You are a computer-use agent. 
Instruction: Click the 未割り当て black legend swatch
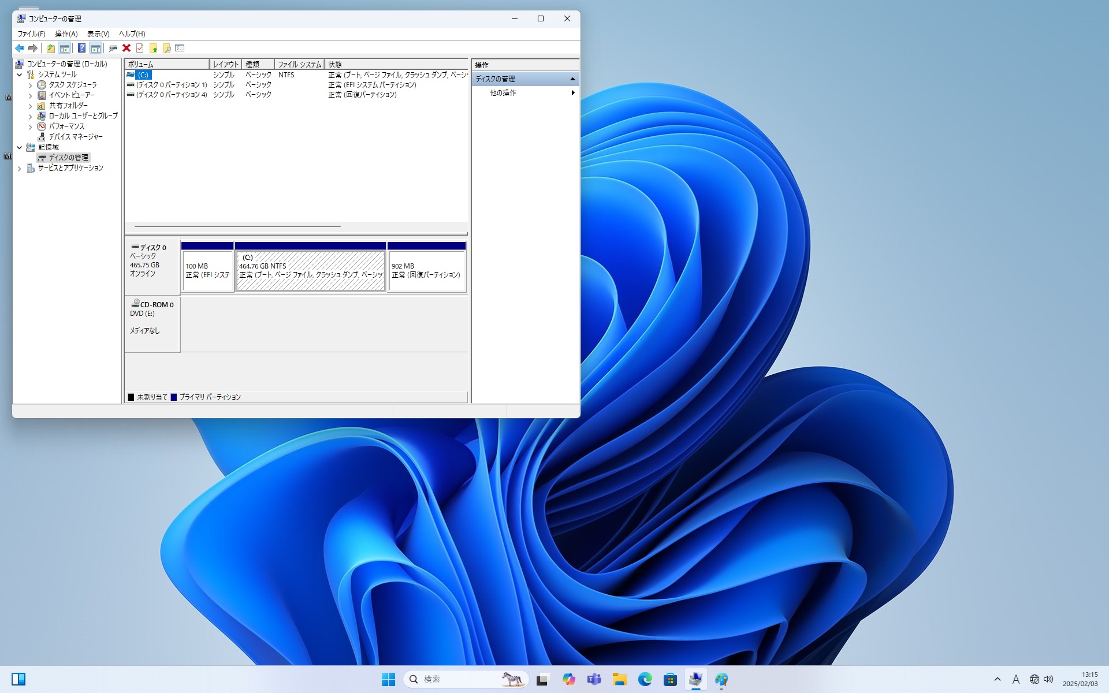click(131, 397)
